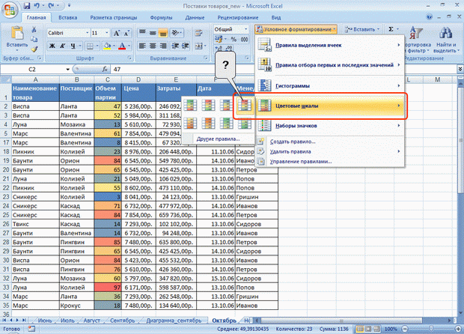Apply thousands separator 000 format
464x334 pixels.
tap(245, 39)
